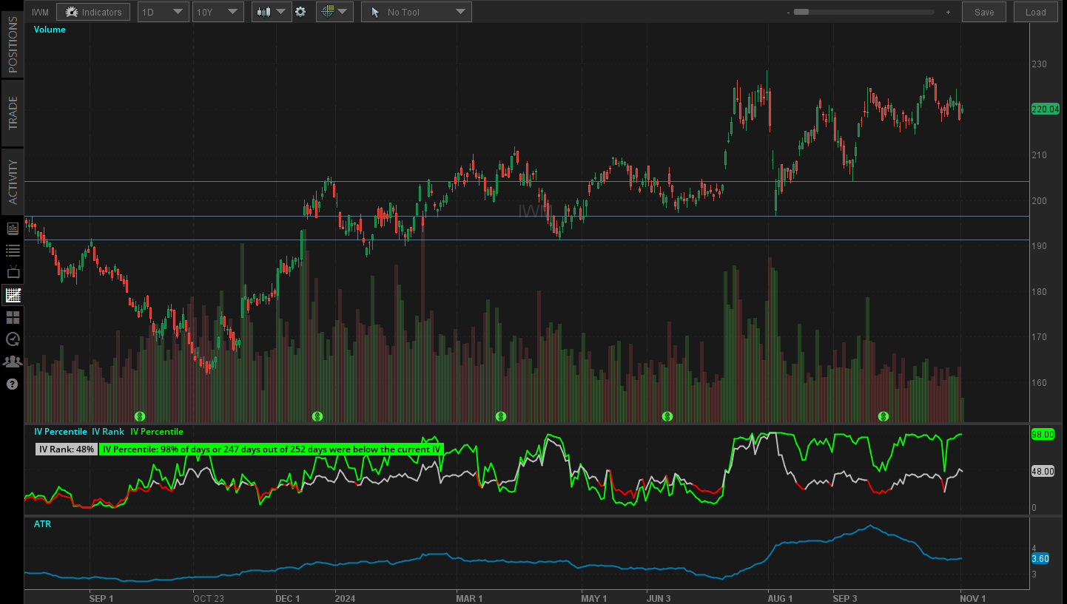1067x604 pixels.
Task: Open the dashboard grid icon
Action: click(13, 316)
